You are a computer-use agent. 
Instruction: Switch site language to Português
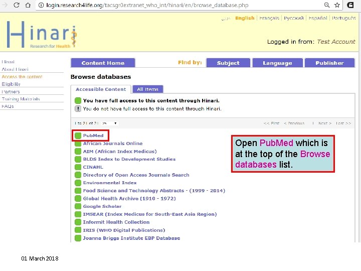(343, 18)
